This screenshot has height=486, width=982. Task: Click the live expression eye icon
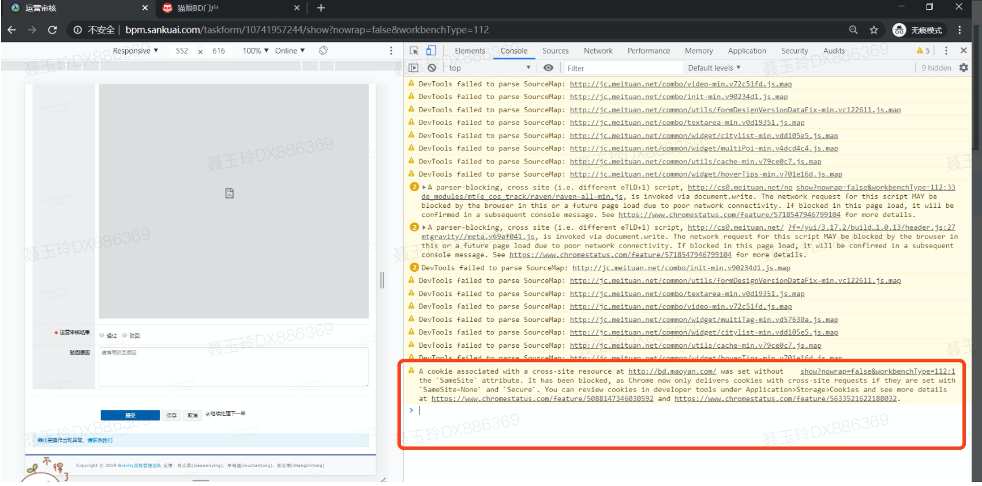[548, 68]
